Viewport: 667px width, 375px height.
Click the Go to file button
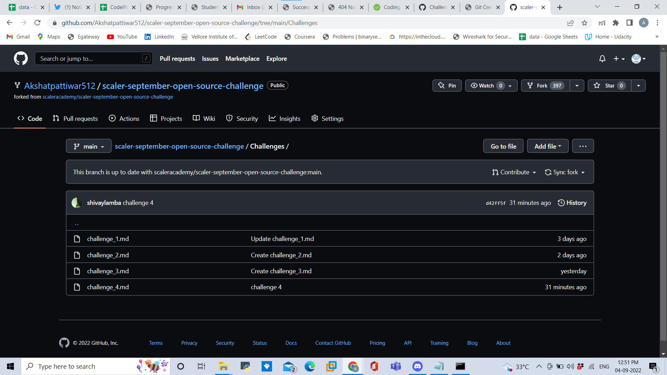[x=503, y=146]
